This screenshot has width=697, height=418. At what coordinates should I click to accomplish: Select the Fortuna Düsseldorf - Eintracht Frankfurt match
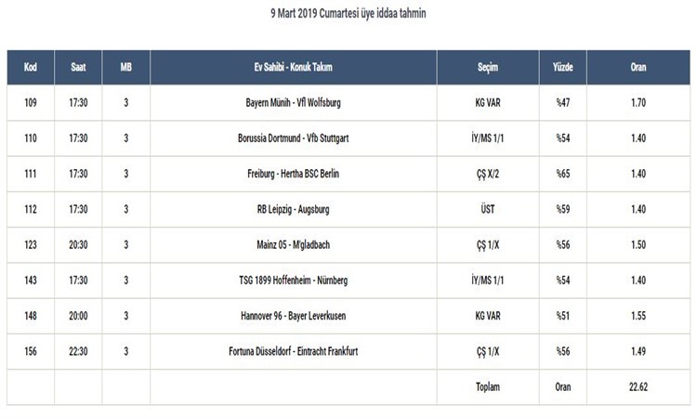click(x=294, y=351)
